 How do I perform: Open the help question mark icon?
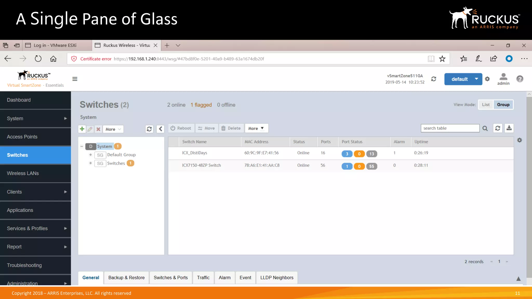coord(520,79)
